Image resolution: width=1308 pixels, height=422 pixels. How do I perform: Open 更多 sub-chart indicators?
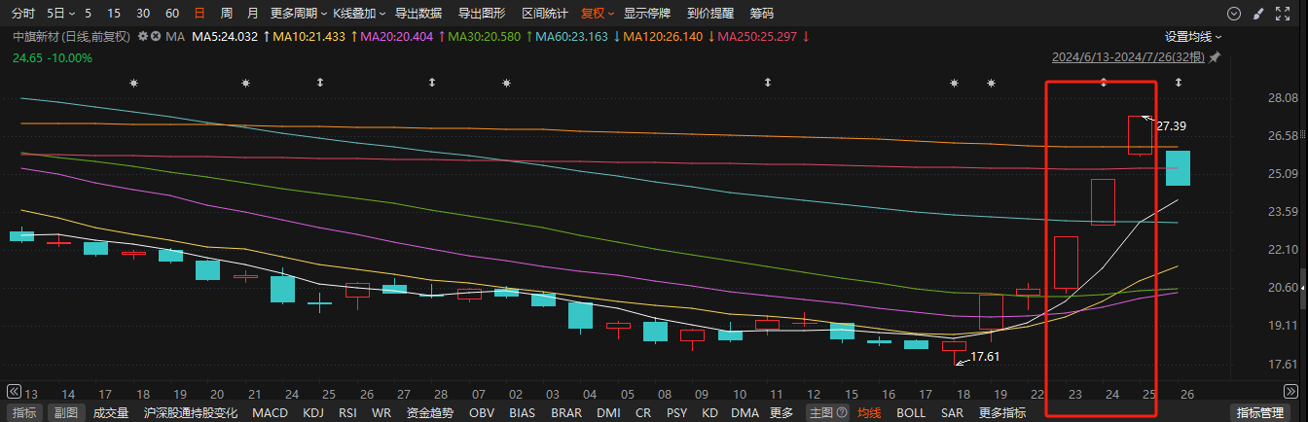click(x=781, y=412)
